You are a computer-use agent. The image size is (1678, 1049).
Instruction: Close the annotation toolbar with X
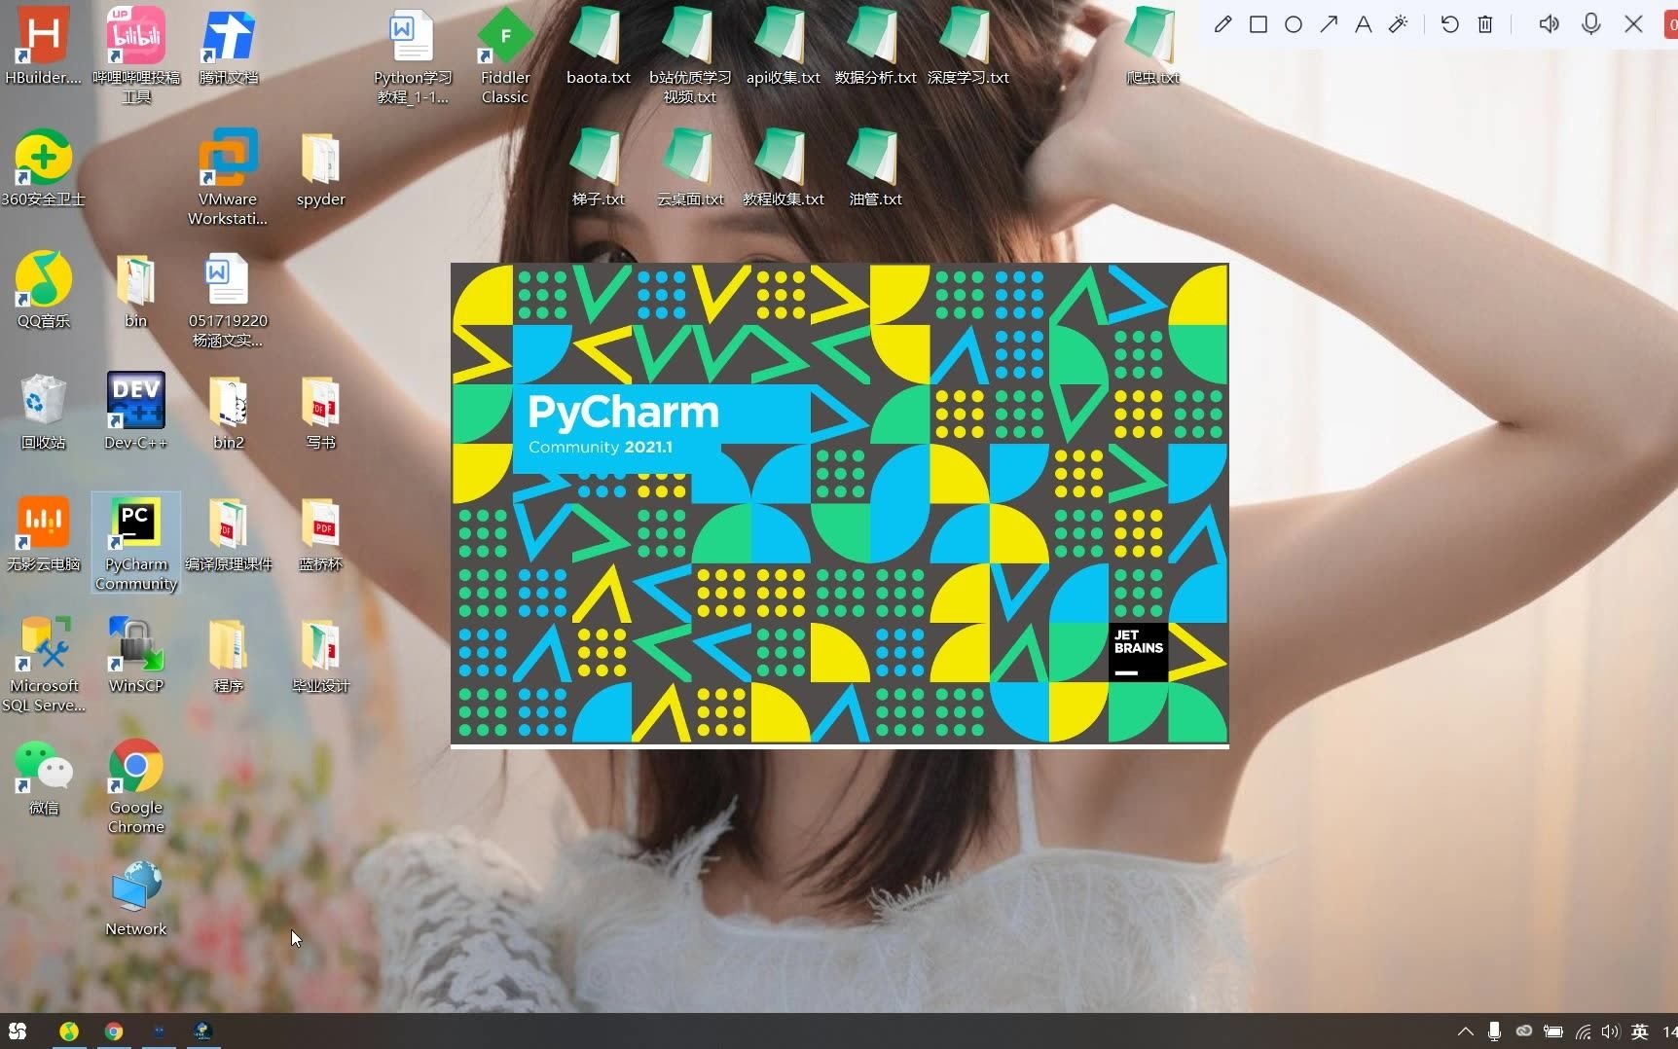pos(1634,24)
